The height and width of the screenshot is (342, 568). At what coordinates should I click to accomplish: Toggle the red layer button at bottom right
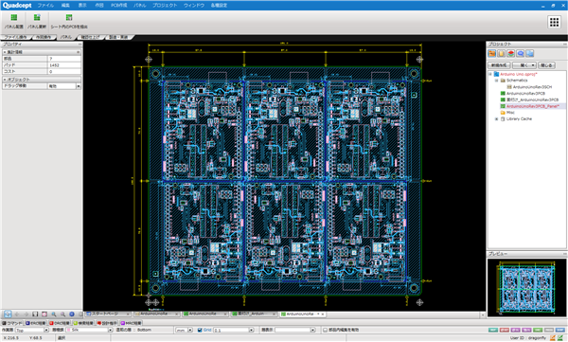point(505,330)
